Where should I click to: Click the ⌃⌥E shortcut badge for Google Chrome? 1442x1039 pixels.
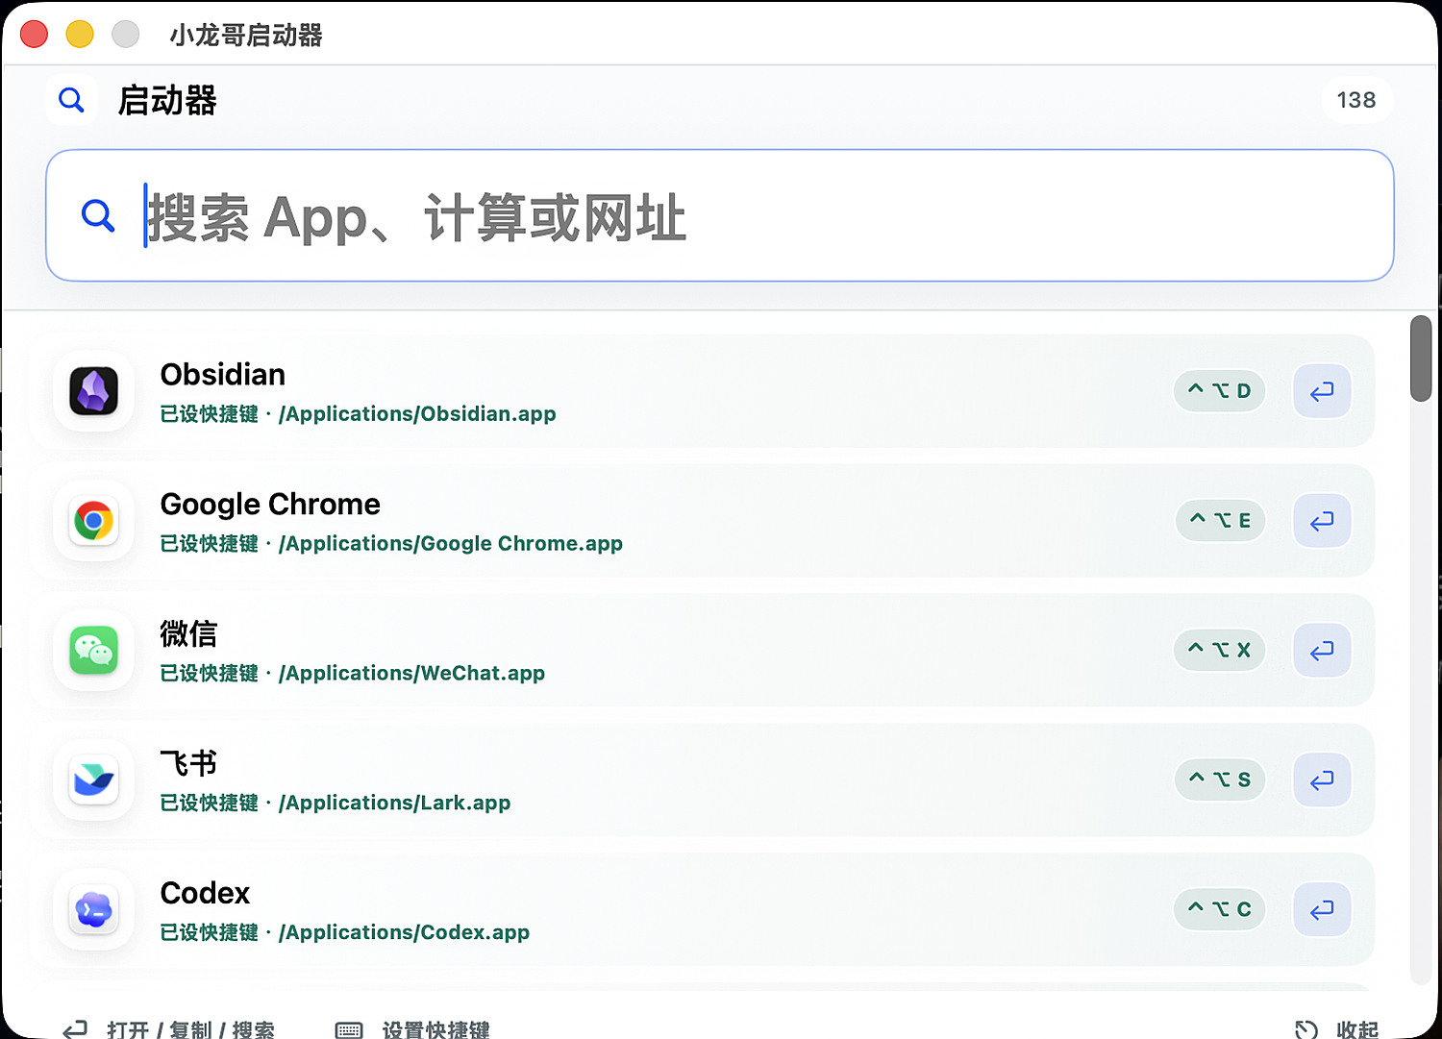pos(1220,521)
